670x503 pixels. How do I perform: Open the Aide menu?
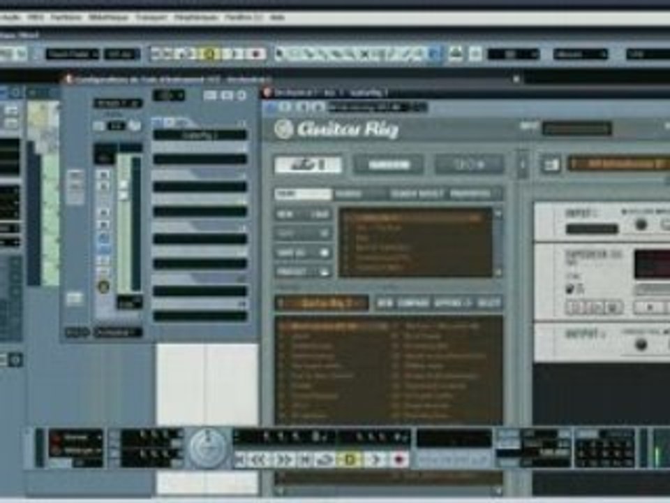277,17
